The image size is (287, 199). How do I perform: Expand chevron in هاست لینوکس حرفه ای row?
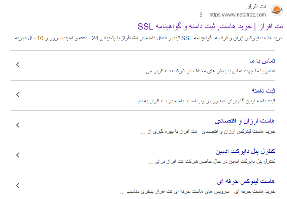(x=18, y=185)
